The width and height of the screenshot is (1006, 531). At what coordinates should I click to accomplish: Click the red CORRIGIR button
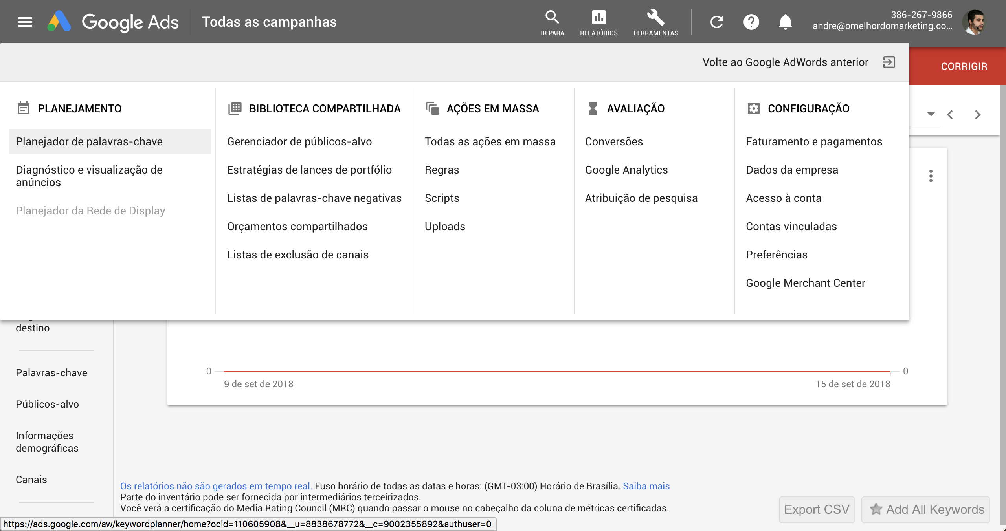pyautogui.click(x=964, y=66)
